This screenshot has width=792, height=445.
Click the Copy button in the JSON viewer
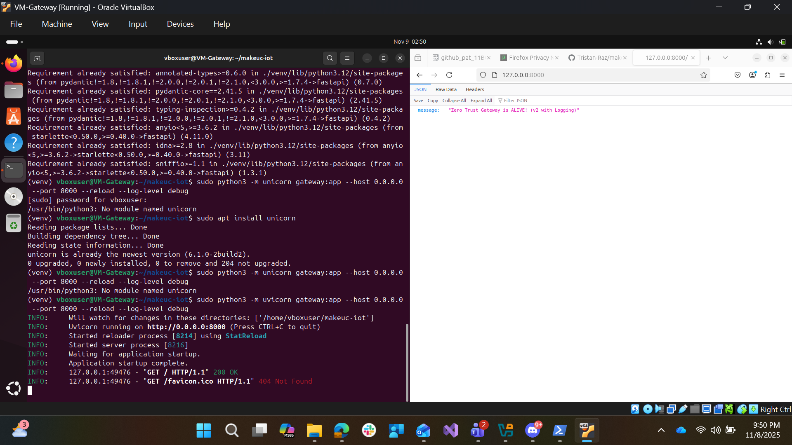tap(433, 101)
